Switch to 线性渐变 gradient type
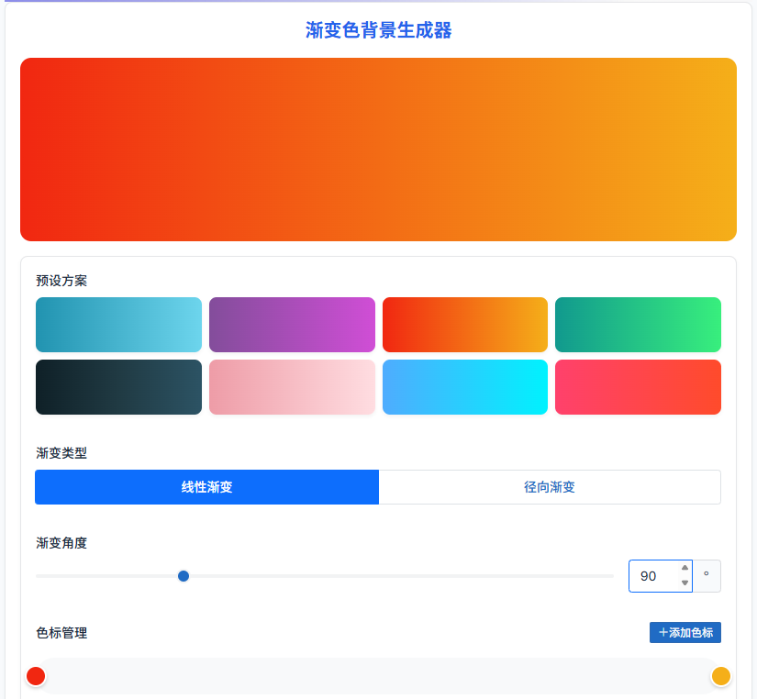The width and height of the screenshot is (757, 699). pyautogui.click(x=206, y=487)
